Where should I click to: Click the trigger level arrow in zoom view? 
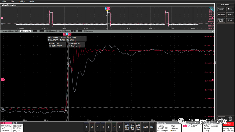(x=213, y=80)
